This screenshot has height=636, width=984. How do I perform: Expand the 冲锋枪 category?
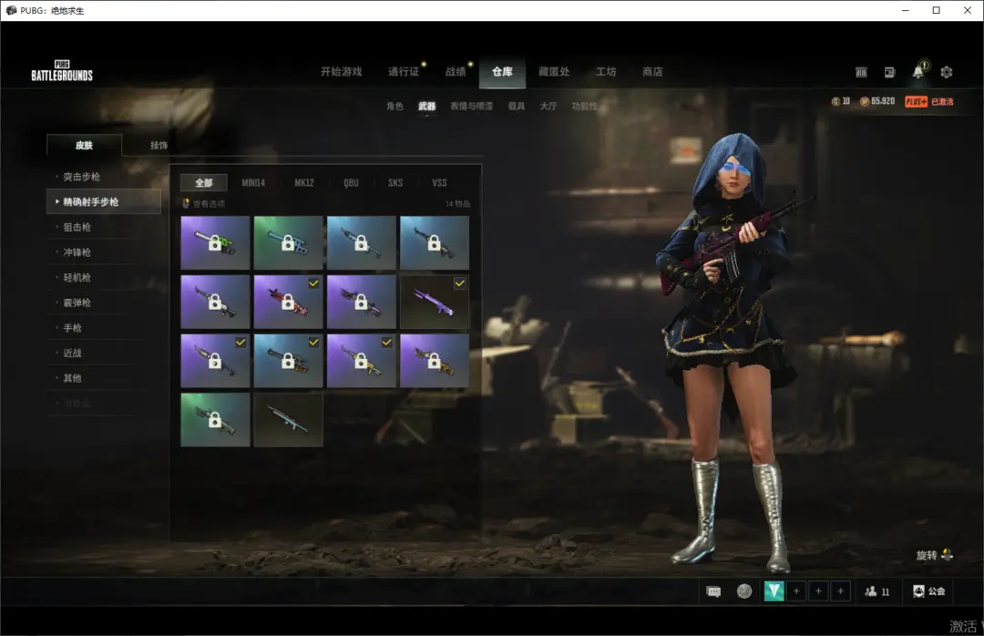(77, 252)
